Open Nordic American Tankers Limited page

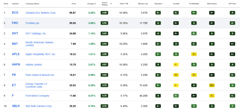point(40,44)
